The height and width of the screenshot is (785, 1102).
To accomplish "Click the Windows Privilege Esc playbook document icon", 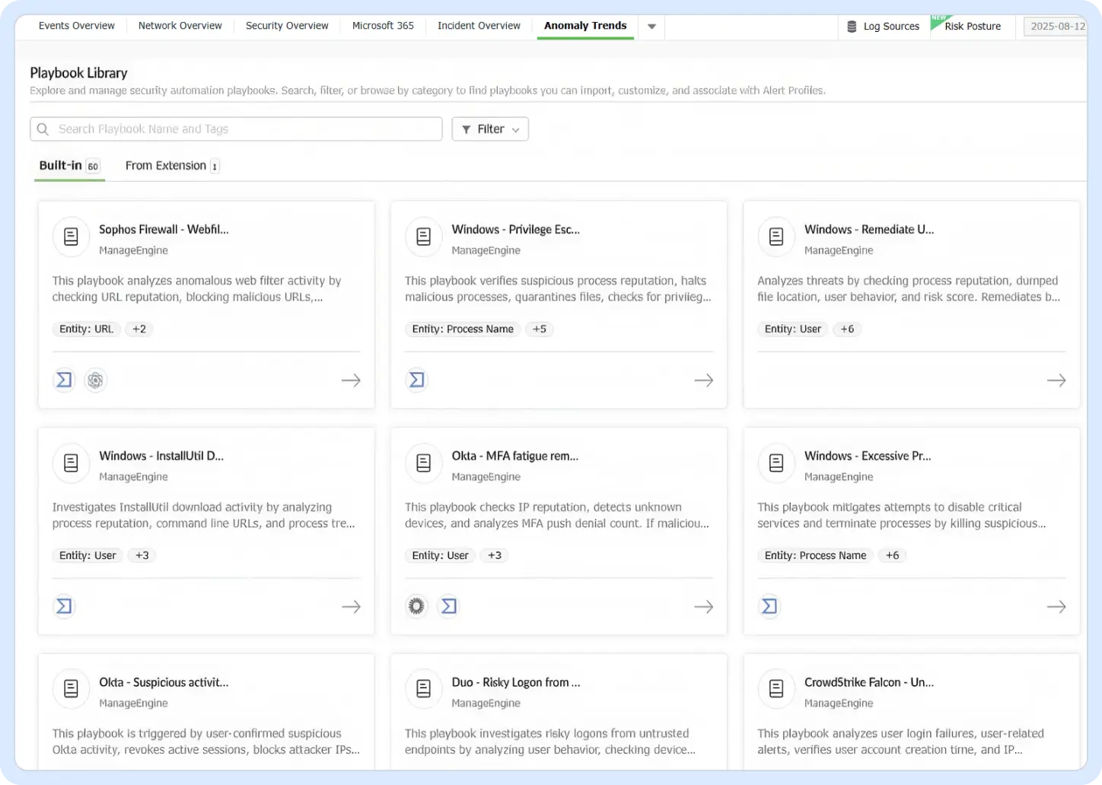I will [424, 237].
